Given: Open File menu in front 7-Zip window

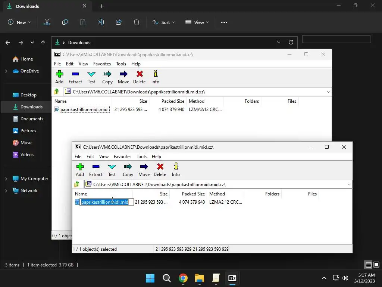Looking at the screenshot, I should [78, 157].
